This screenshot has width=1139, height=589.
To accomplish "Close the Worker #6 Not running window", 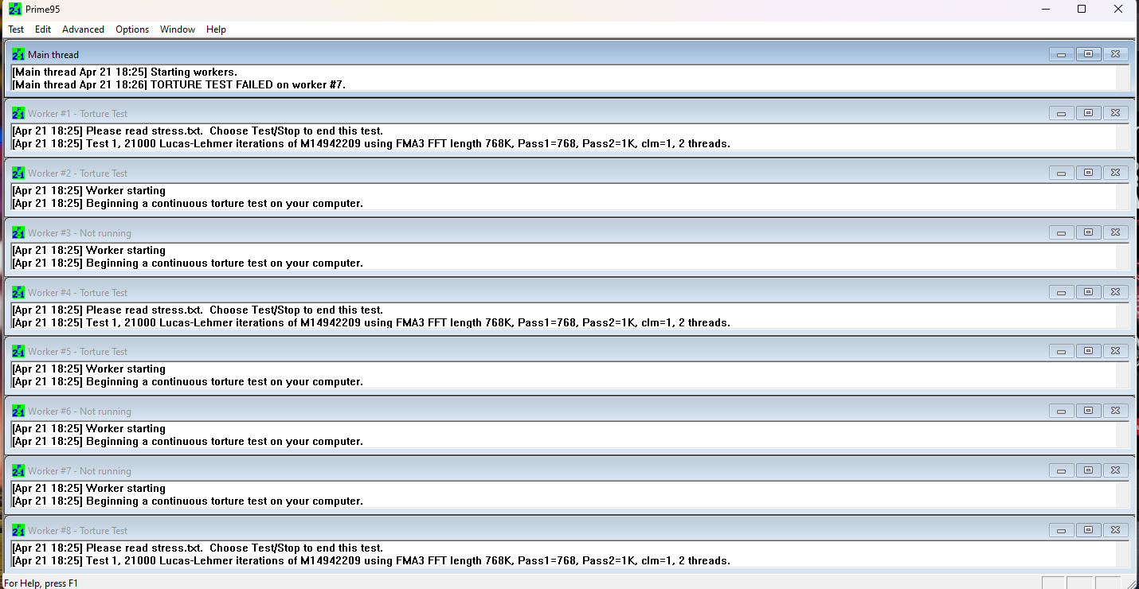I will point(1115,411).
